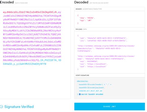Click the "exp" value in payload
The image size is (147, 112).
point(92,61)
